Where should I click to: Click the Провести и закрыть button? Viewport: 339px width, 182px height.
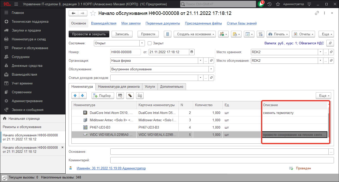pos(89,34)
